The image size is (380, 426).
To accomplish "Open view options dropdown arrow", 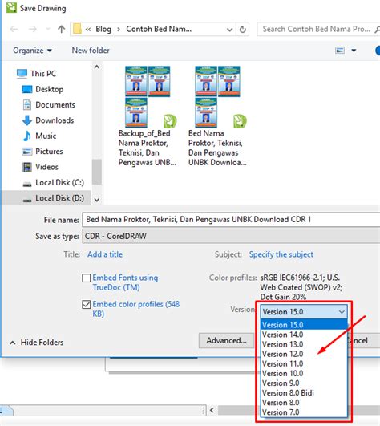I will 354,51.
